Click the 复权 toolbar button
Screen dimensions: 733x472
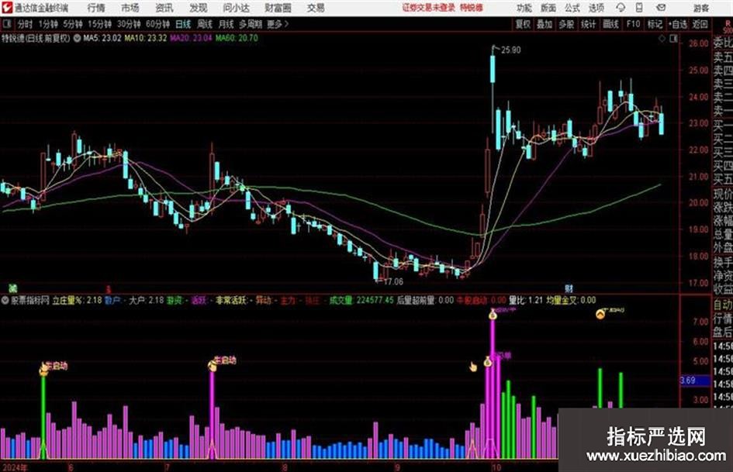[x=523, y=24]
